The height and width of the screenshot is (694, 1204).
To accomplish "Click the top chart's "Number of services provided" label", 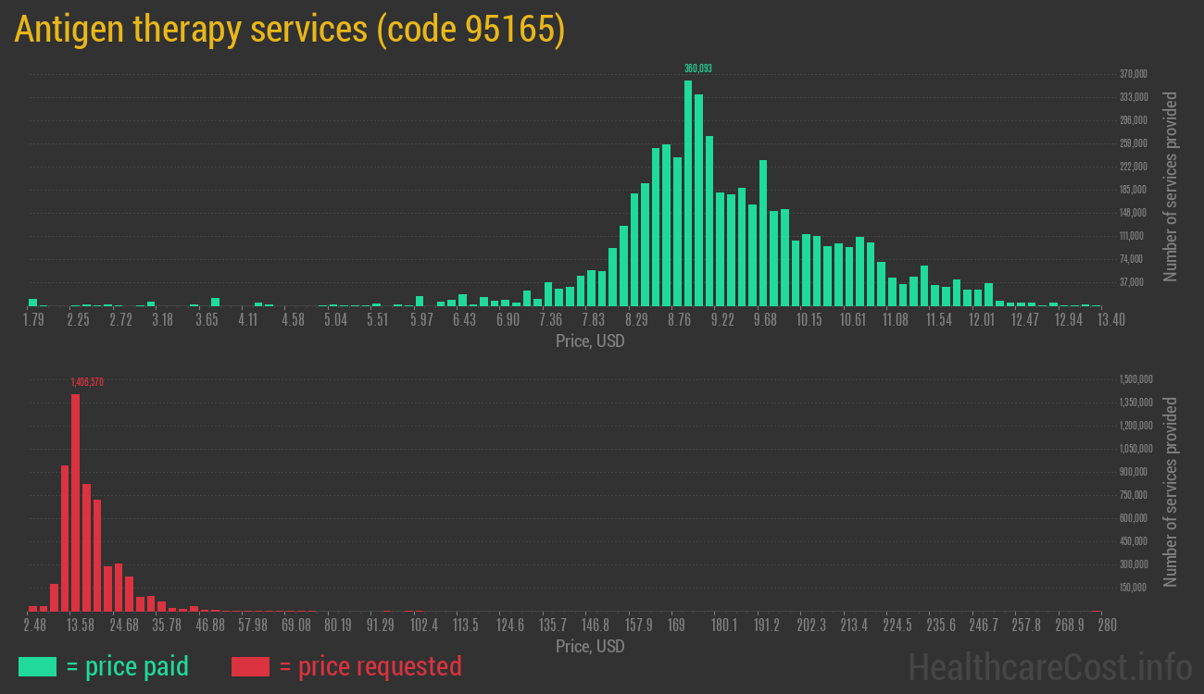I will click(1171, 186).
